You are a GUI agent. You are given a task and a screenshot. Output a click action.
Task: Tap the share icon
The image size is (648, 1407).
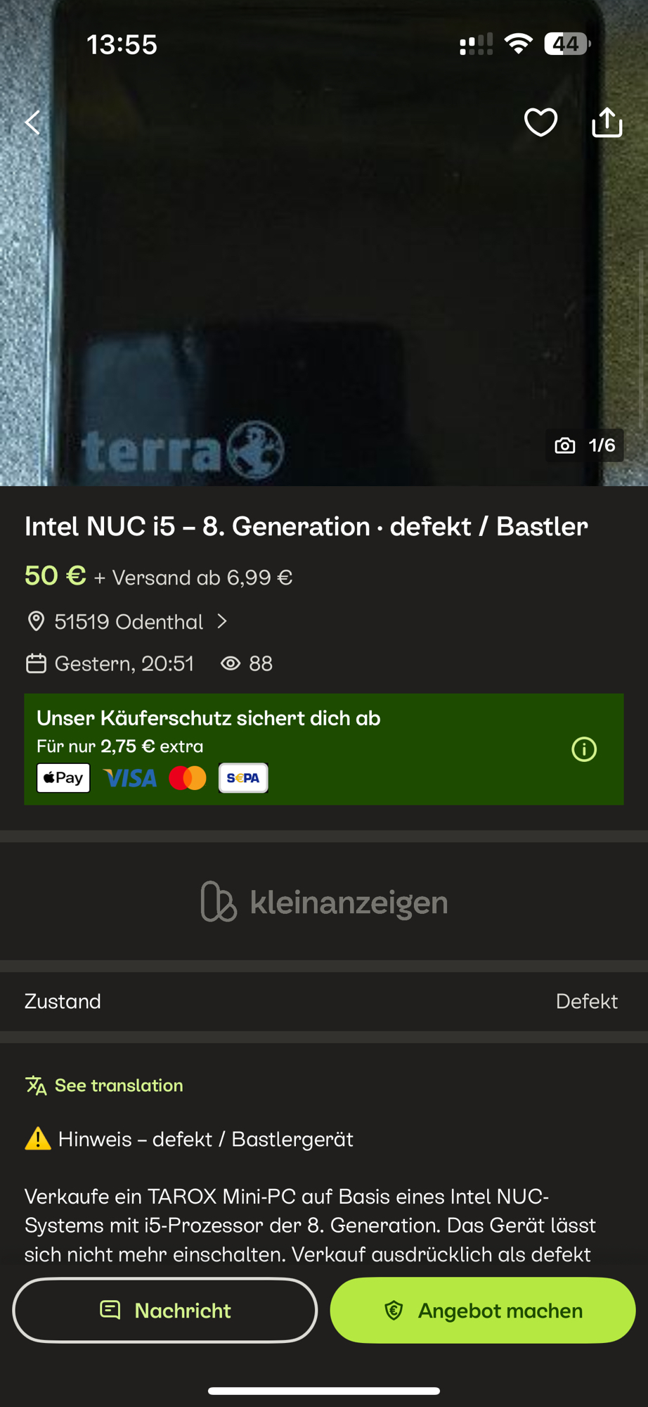click(607, 122)
